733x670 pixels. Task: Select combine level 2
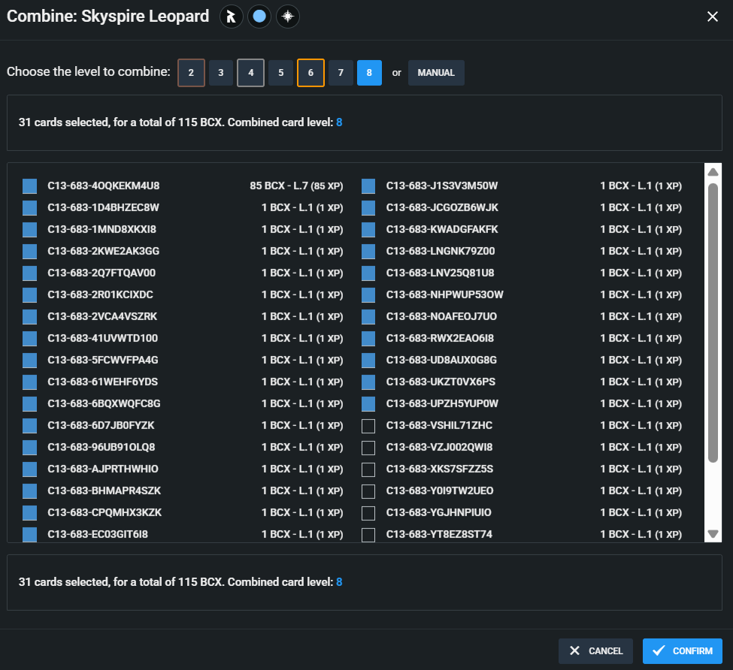coord(191,73)
